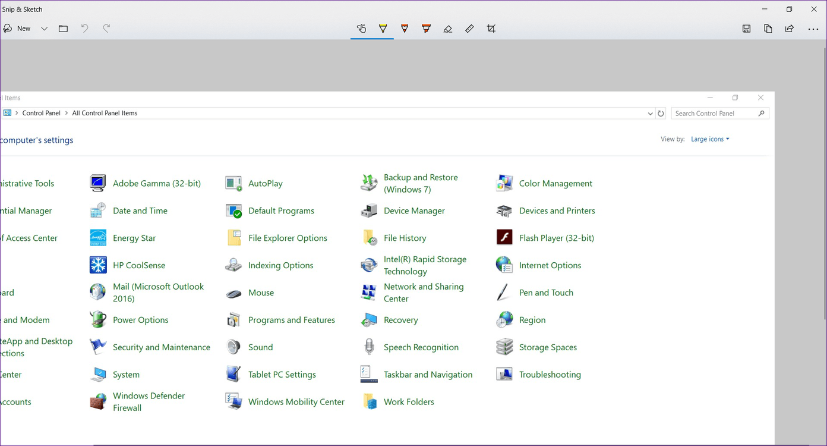The height and width of the screenshot is (446, 827).
Task: Click the Date and Time icon
Action: tap(98, 211)
